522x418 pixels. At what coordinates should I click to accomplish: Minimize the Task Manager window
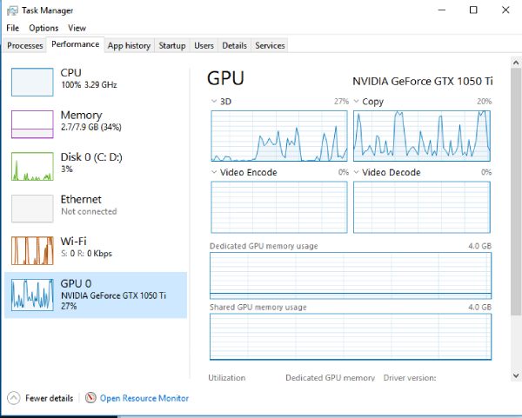tap(442, 10)
